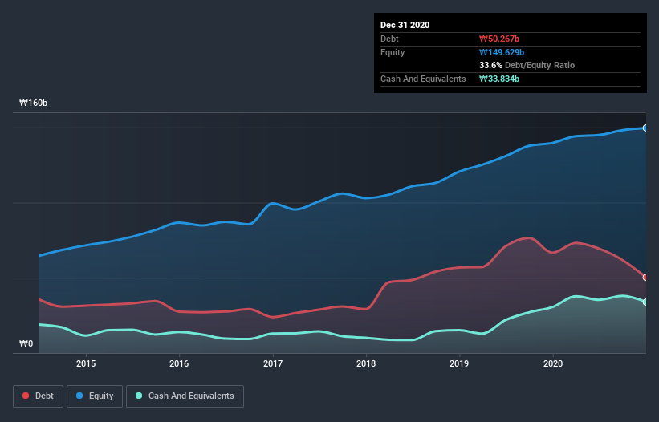Screen dimensions: 659x422
Task: Select the Equity endpoint marker on chart
Action: pos(645,128)
